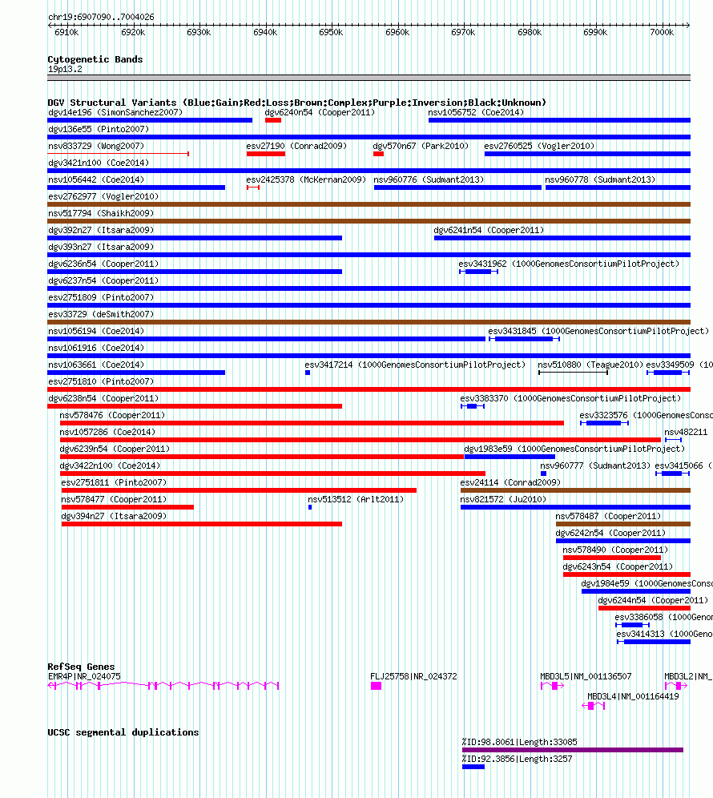Image resolution: width=713 pixels, height=798 pixels.
Task: Click nsv1056442 (Coe2014) label
Action: [96, 179]
